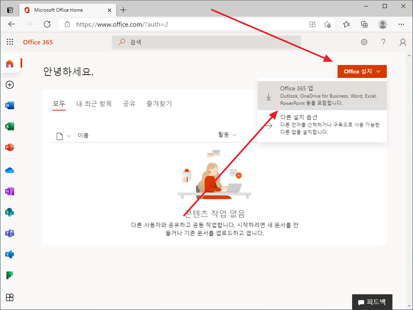Select the Office 365 앱 install option
This screenshot has height=310, width=413.
tap(322, 96)
